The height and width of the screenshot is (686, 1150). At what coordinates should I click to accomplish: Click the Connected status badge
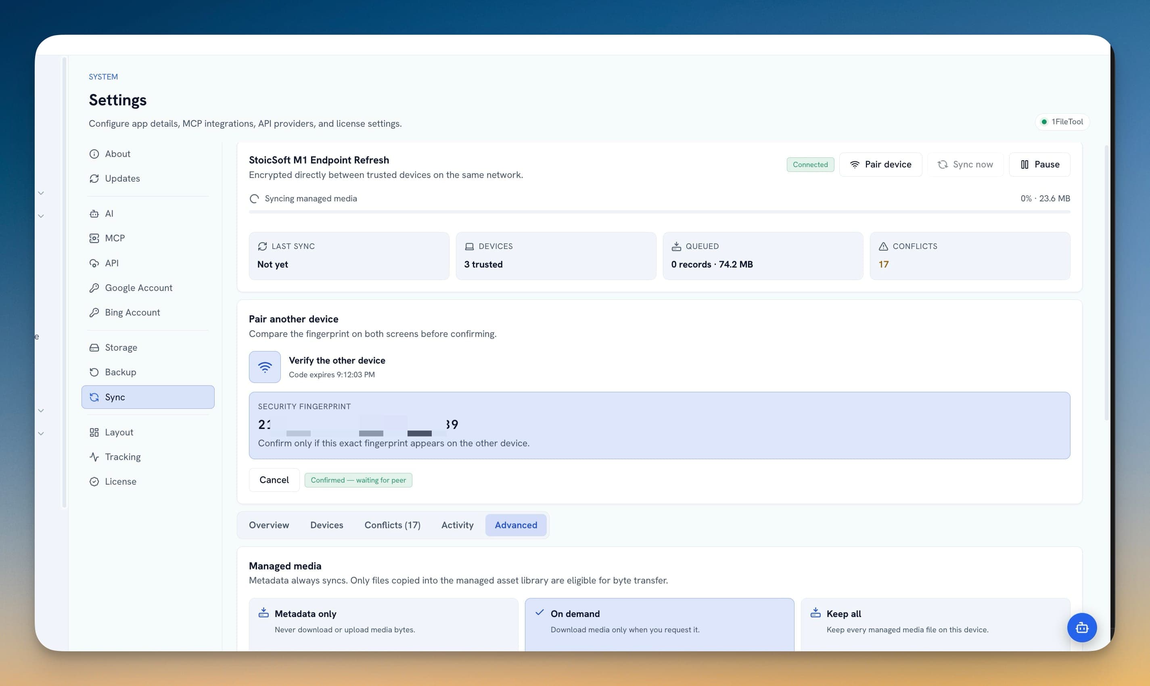810,165
